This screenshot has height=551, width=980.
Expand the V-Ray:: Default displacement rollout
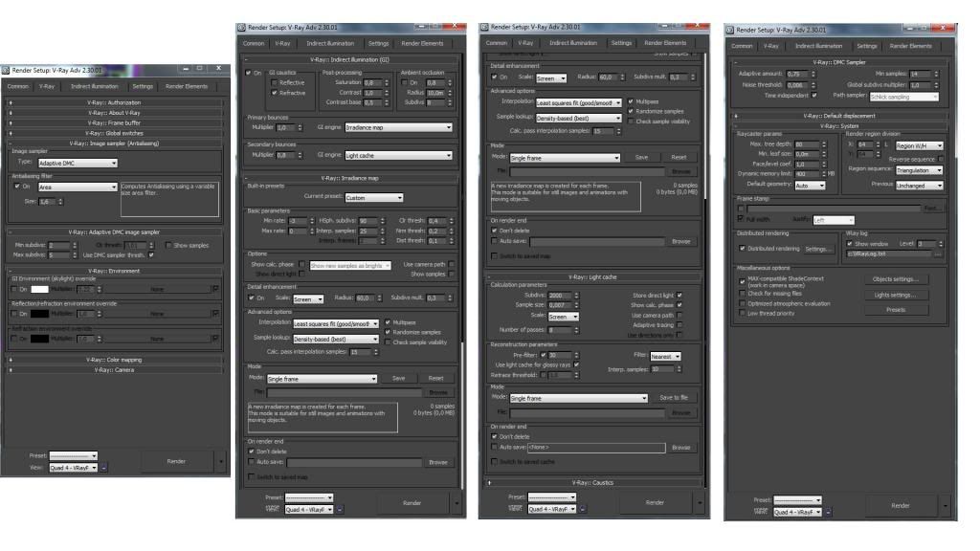(839, 116)
